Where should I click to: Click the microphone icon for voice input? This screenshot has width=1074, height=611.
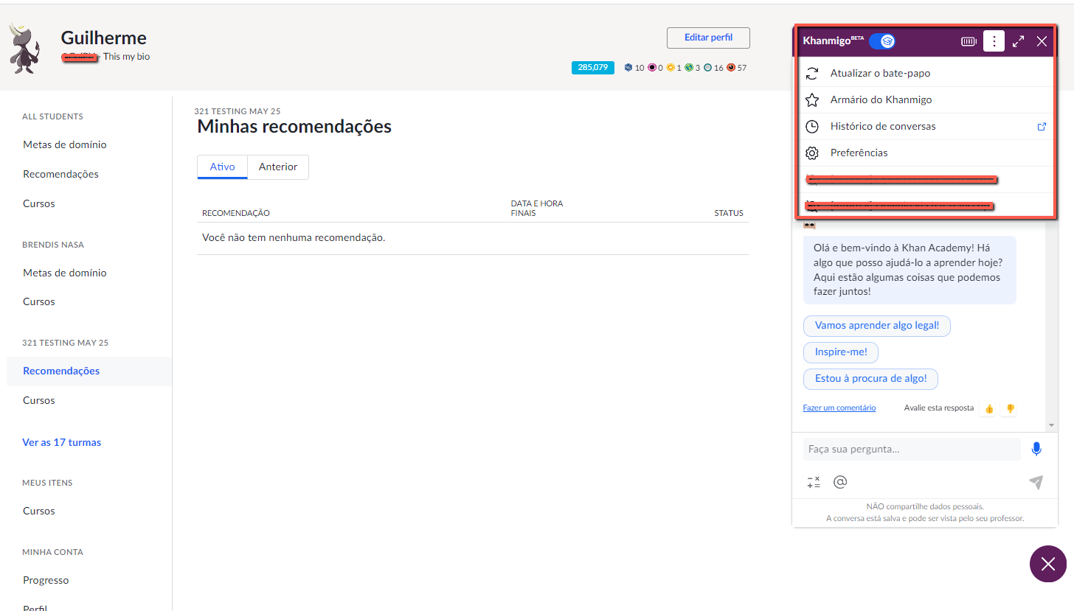[x=1036, y=449]
